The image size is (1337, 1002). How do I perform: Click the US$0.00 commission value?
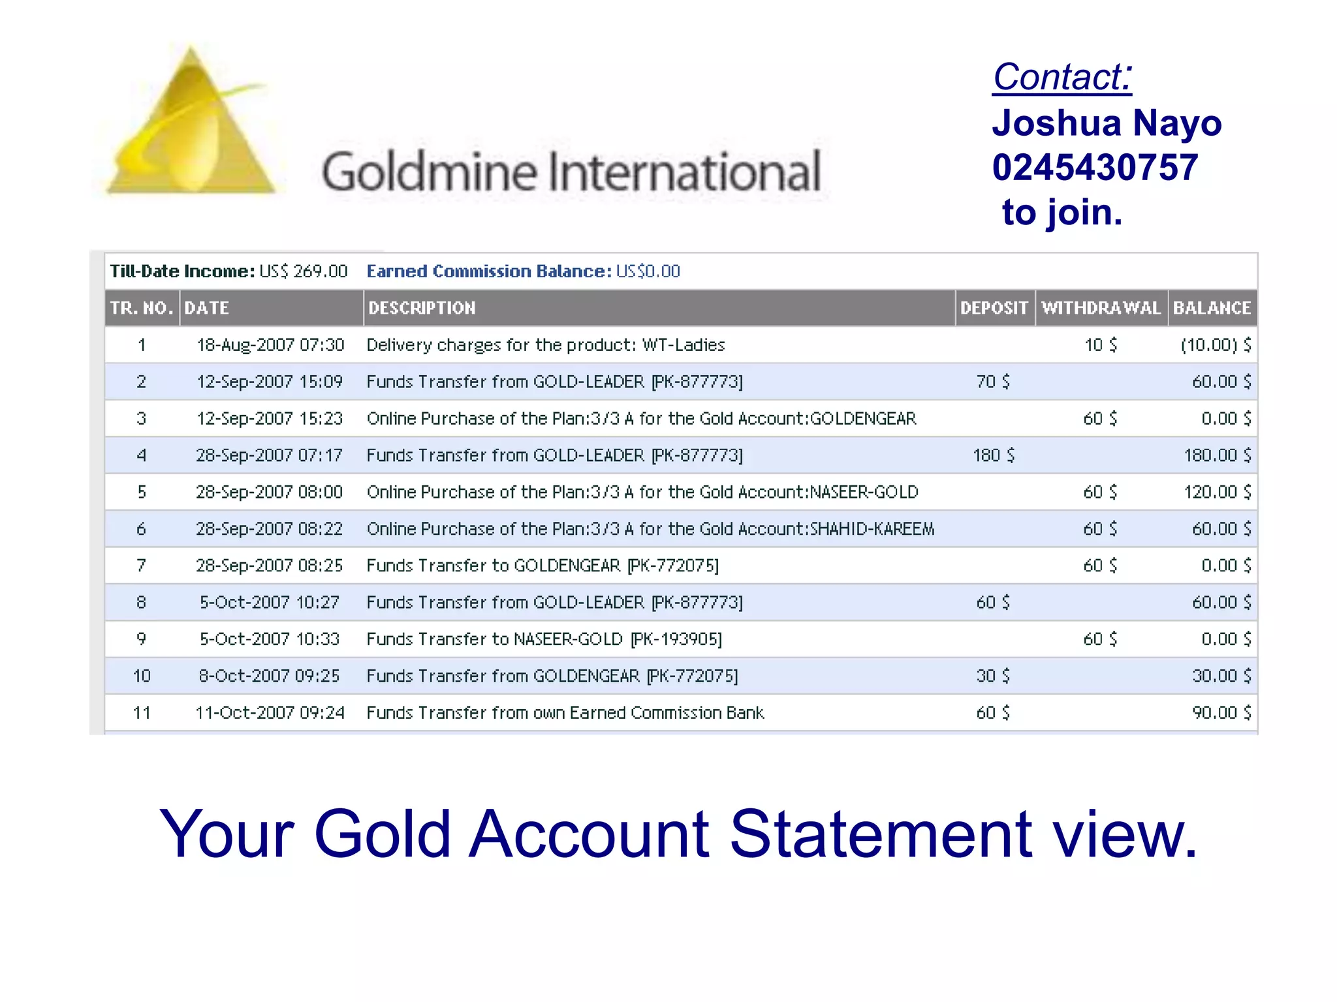pos(648,271)
